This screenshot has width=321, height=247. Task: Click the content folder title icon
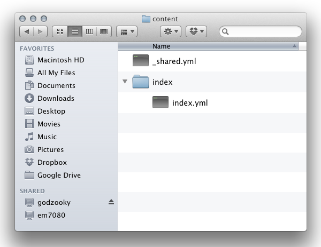tap(146, 19)
